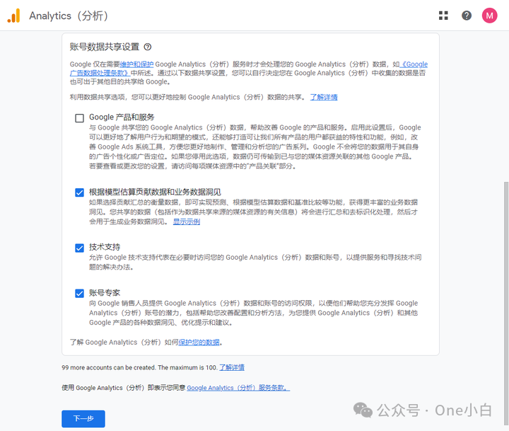
Task: Click the 技术支持 label text
Action: [x=105, y=248]
